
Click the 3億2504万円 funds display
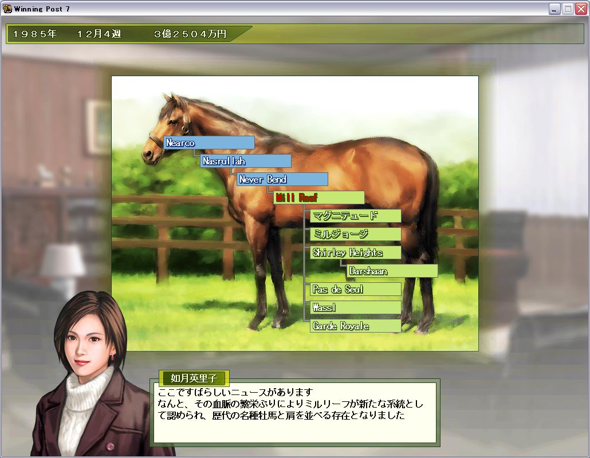coord(190,34)
